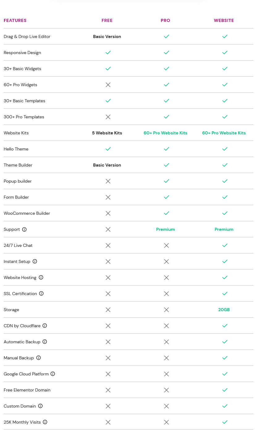Open the Website Hosting info tooltip icon
This screenshot has width=257, height=436.
coord(41,277)
